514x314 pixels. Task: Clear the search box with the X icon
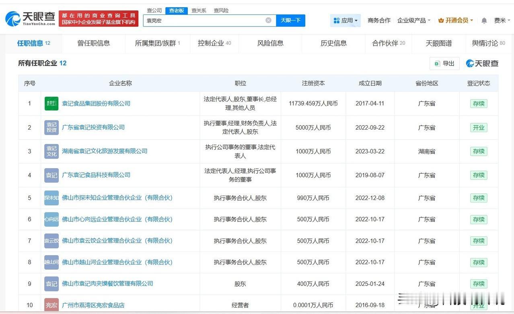tap(268, 21)
